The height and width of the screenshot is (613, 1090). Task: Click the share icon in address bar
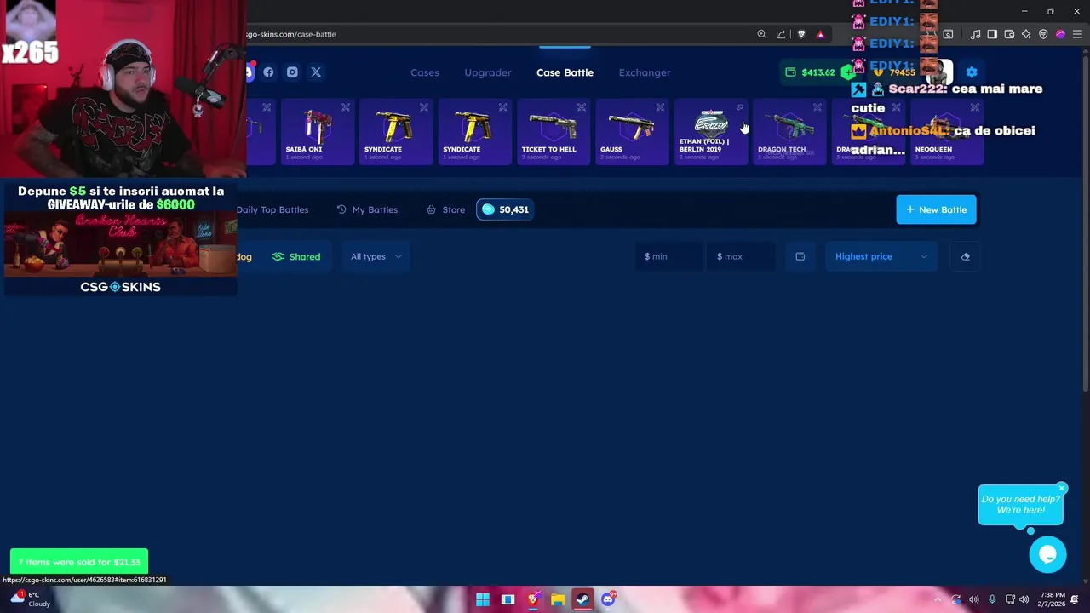tap(781, 34)
